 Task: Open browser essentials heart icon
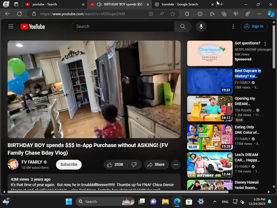[236, 14]
